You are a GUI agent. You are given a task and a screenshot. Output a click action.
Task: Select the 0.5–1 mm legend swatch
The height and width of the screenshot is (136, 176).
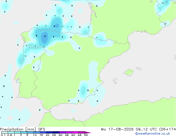11,132
